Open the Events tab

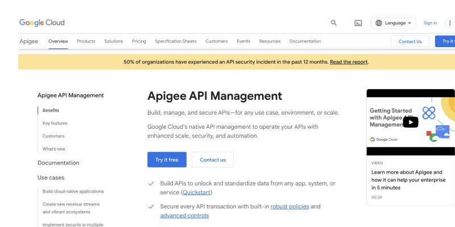[243, 41]
